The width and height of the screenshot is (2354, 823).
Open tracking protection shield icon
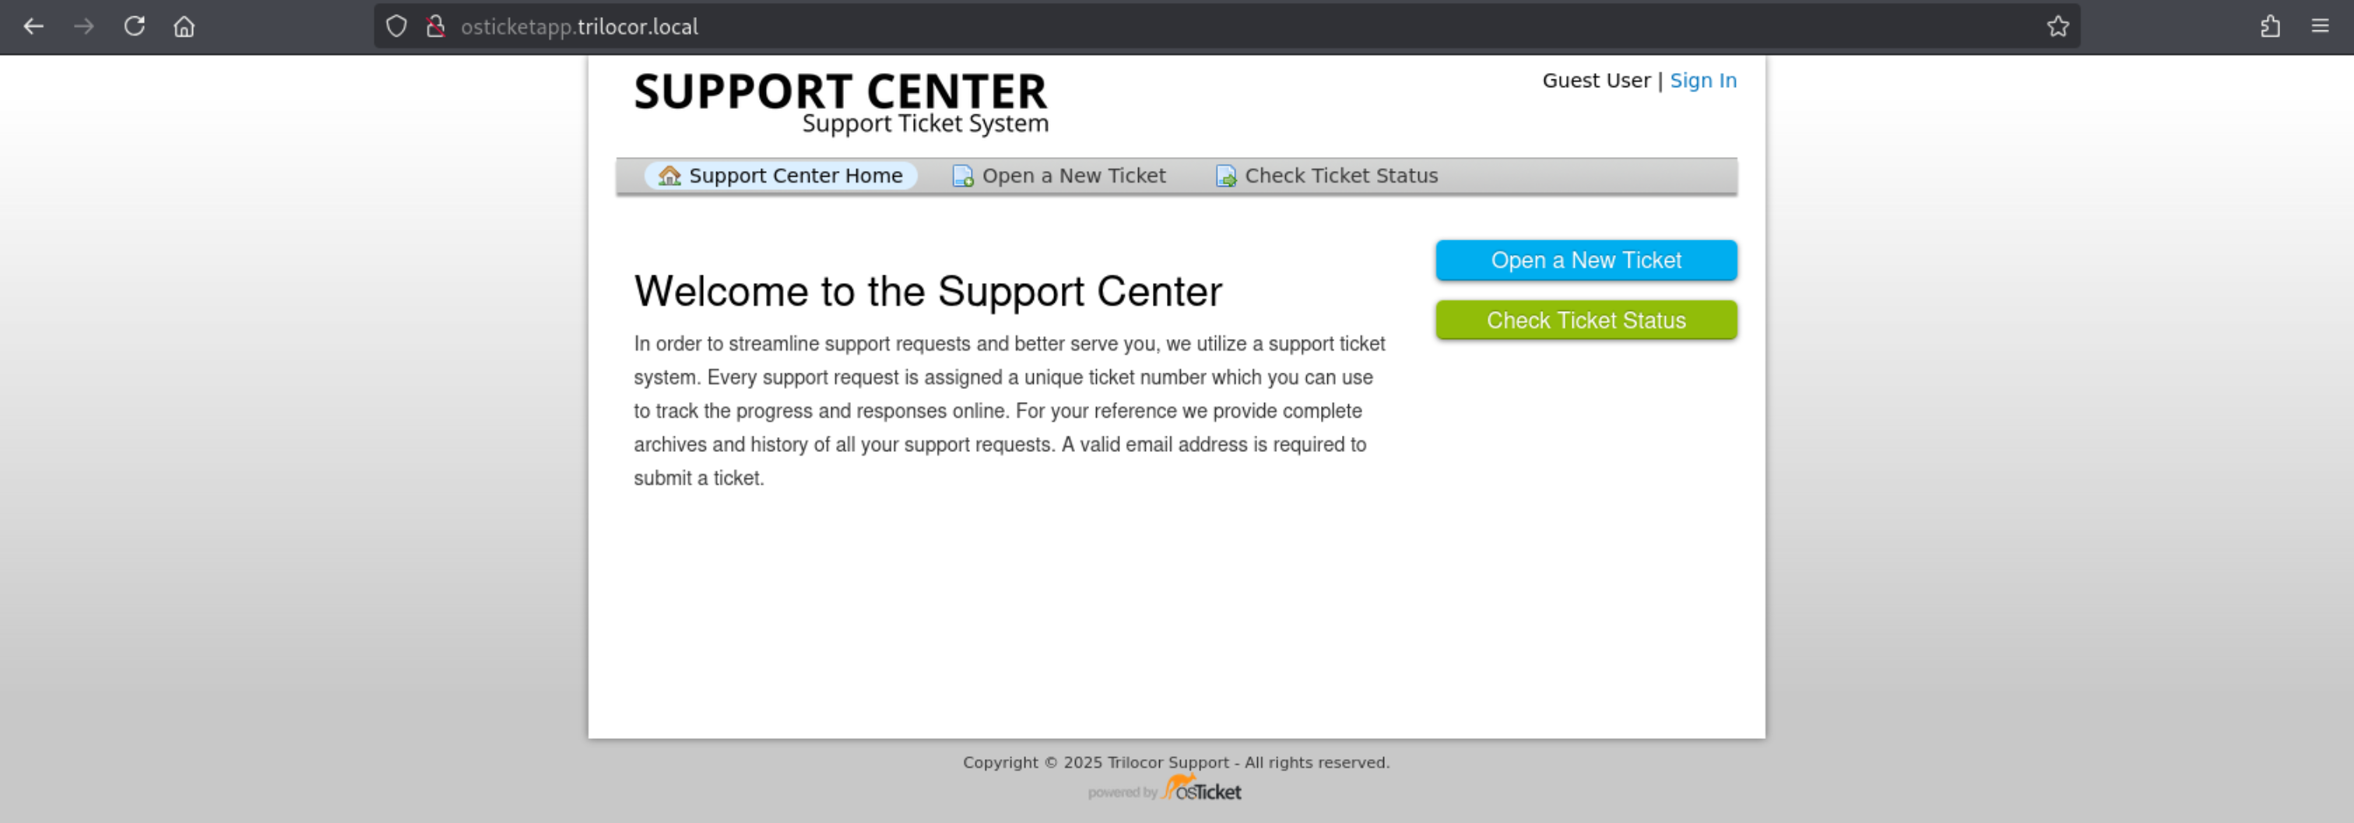point(395,26)
